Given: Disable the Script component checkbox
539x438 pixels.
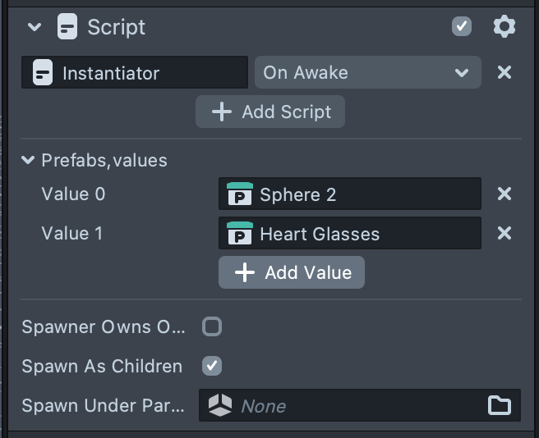Looking at the screenshot, I should [x=462, y=27].
